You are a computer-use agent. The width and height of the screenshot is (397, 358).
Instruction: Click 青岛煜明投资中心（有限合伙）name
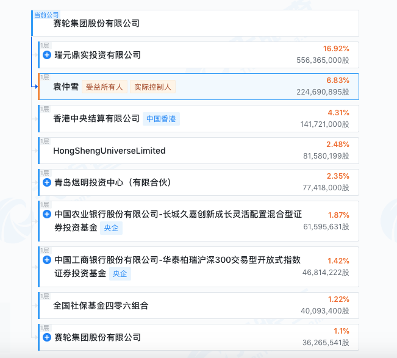pos(112,182)
